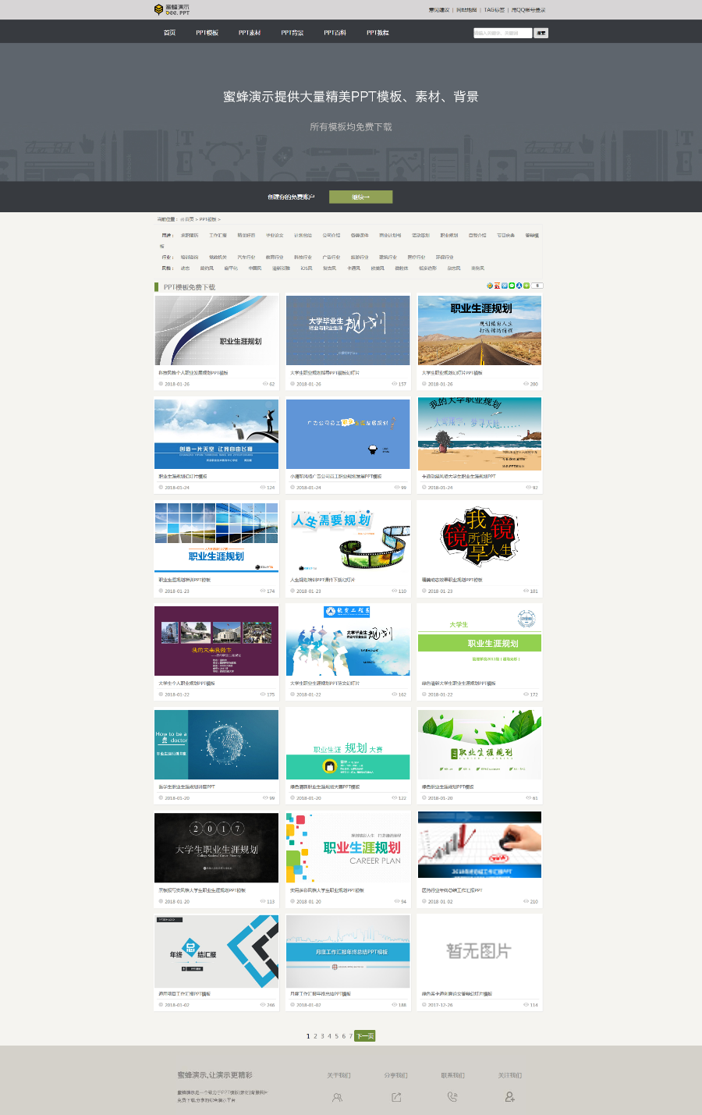Filter by 汽车行业 industry tag
Image resolution: width=702 pixels, height=1115 pixels.
click(x=246, y=257)
